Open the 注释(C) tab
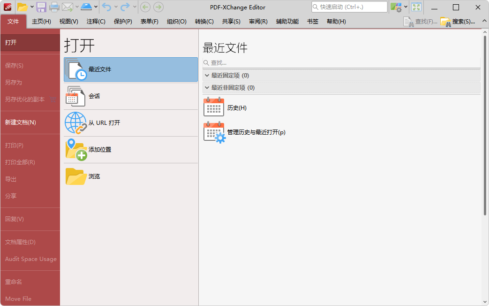The image size is (489, 306). click(x=96, y=22)
